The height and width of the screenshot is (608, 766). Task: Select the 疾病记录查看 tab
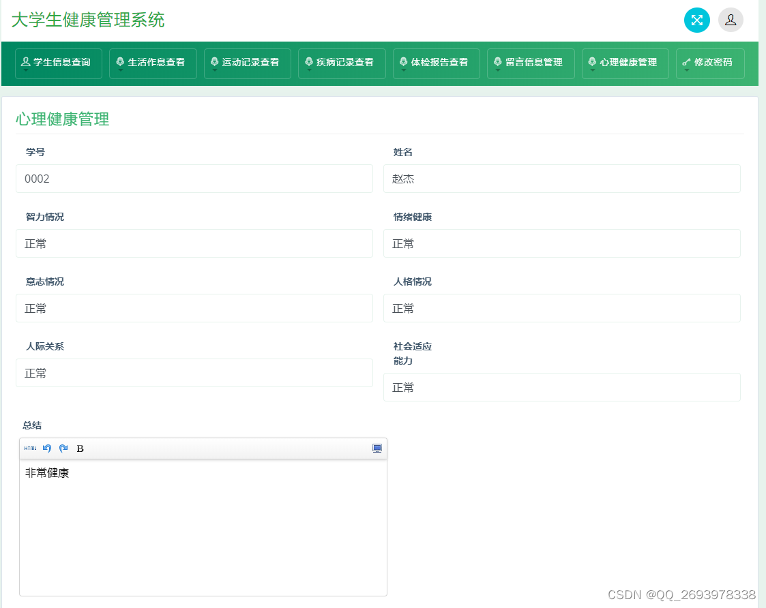pos(342,63)
